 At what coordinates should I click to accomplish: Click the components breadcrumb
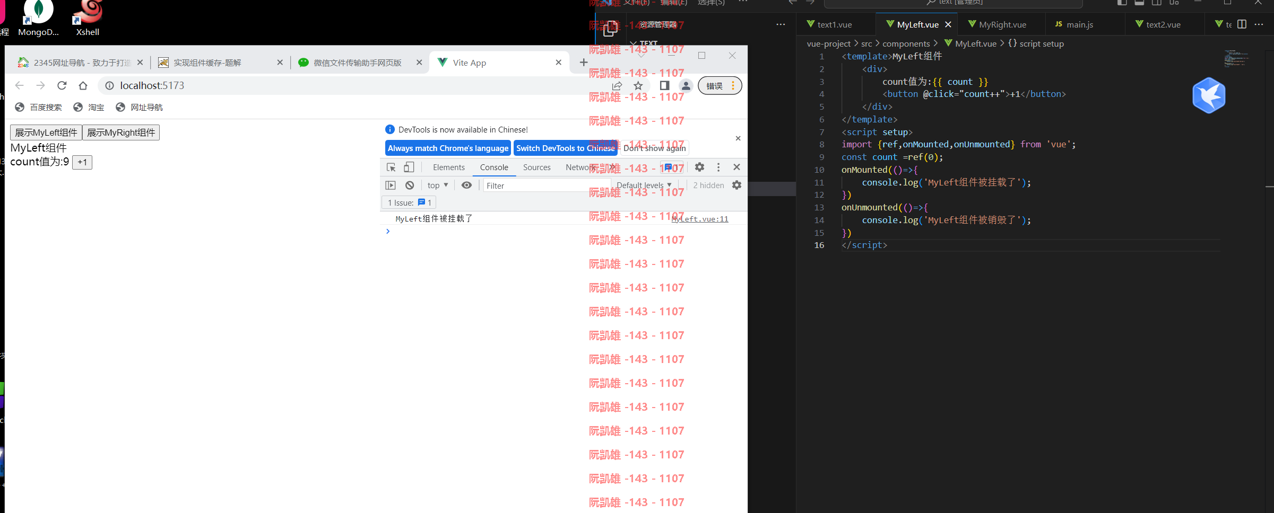point(906,43)
